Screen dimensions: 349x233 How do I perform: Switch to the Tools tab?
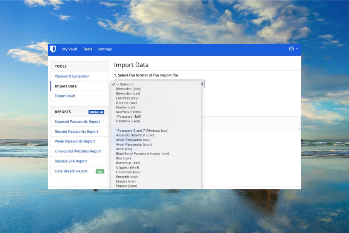tap(88, 49)
